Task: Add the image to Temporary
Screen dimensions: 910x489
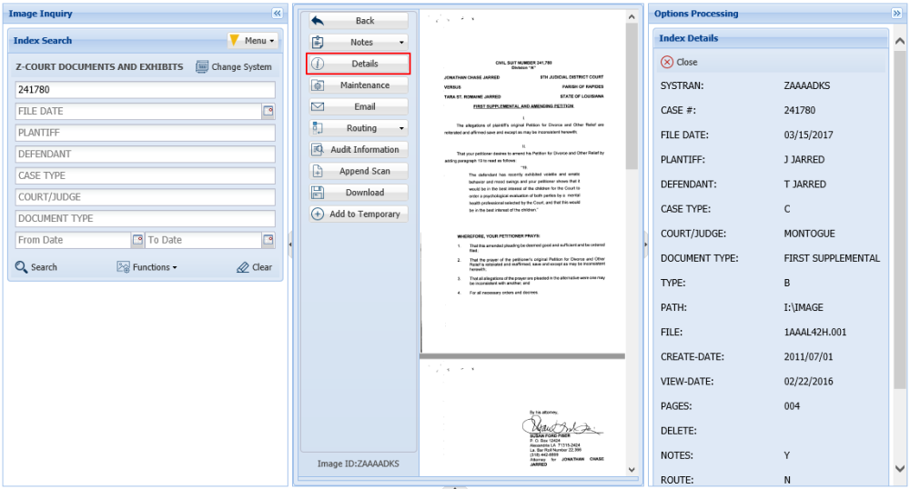Action: pos(358,214)
